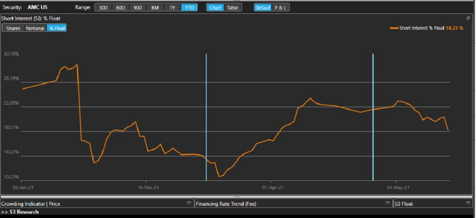This screenshot has width=476, height=218.
Task: Click the AMC US security field
Action: pos(37,7)
